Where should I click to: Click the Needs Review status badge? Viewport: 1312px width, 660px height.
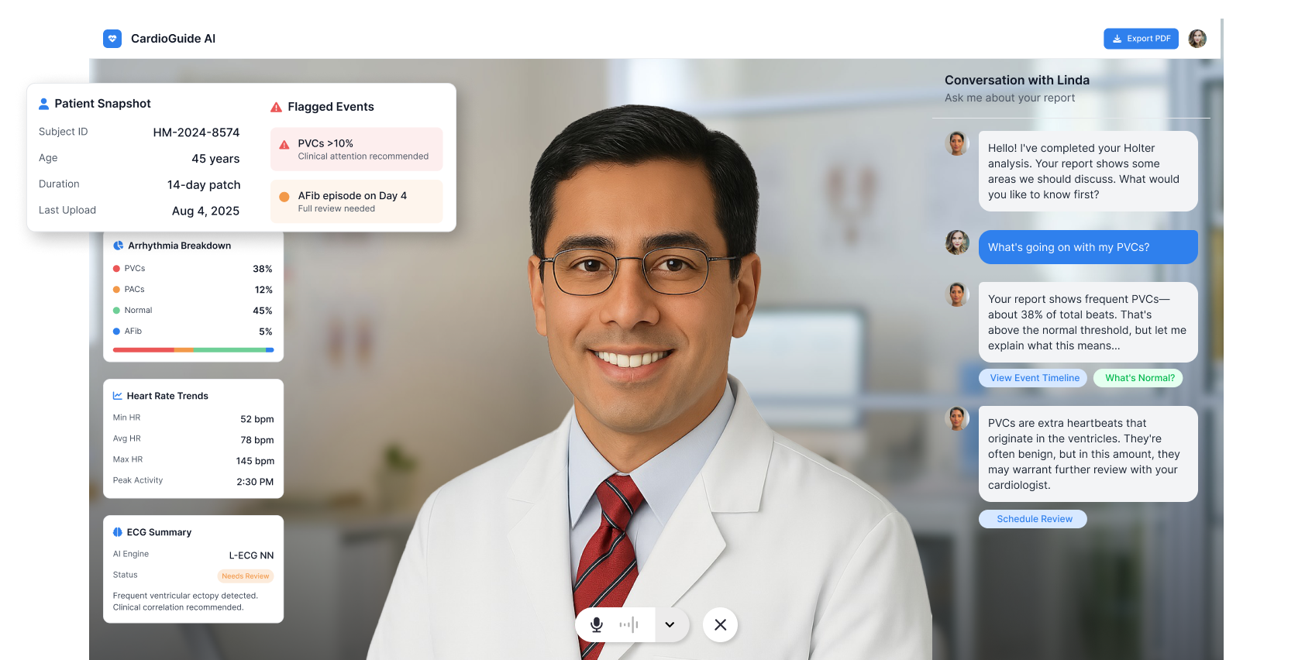pos(245,576)
